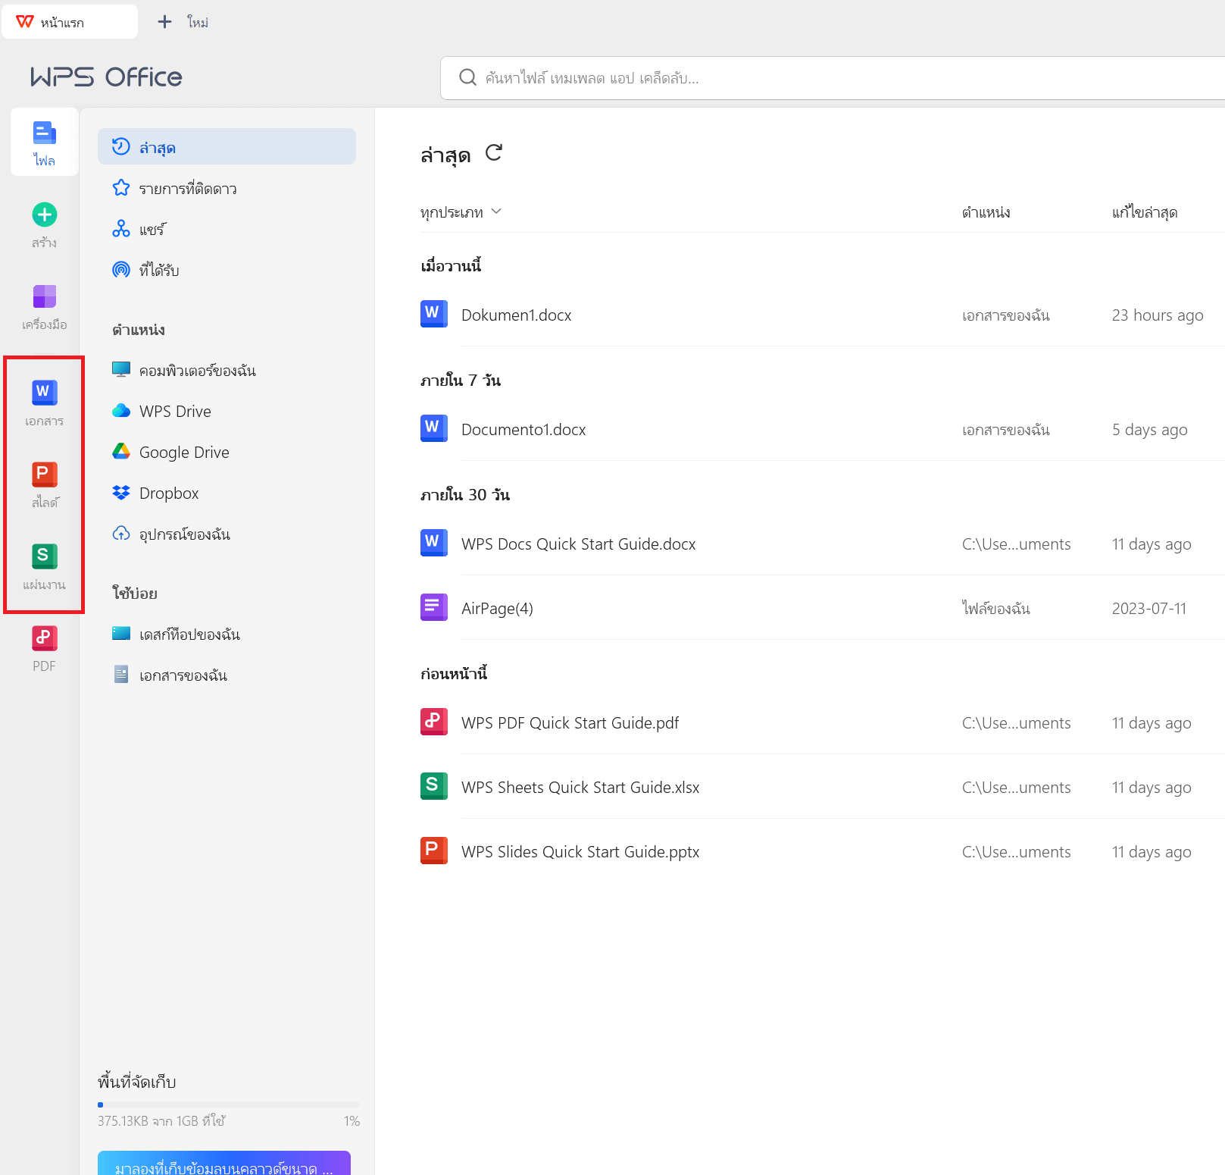
Task: Select ล่าสุด recent in navigation panel
Action: point(227,146)
